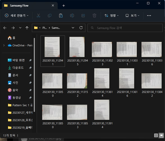Screen dimensions: 165x141
Task: Click the Pi... breadcrumb in address bar
Action: click(x=45, y=28)
